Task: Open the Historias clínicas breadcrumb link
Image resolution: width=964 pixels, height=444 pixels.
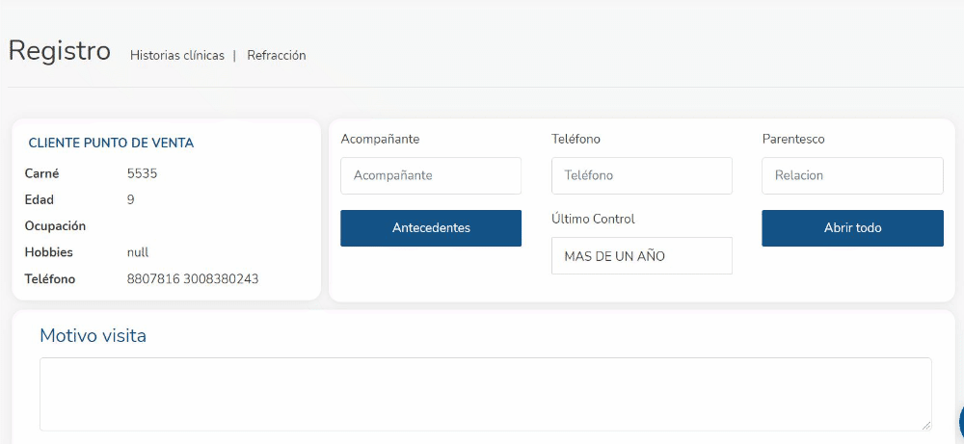Action: coord(177,55)
